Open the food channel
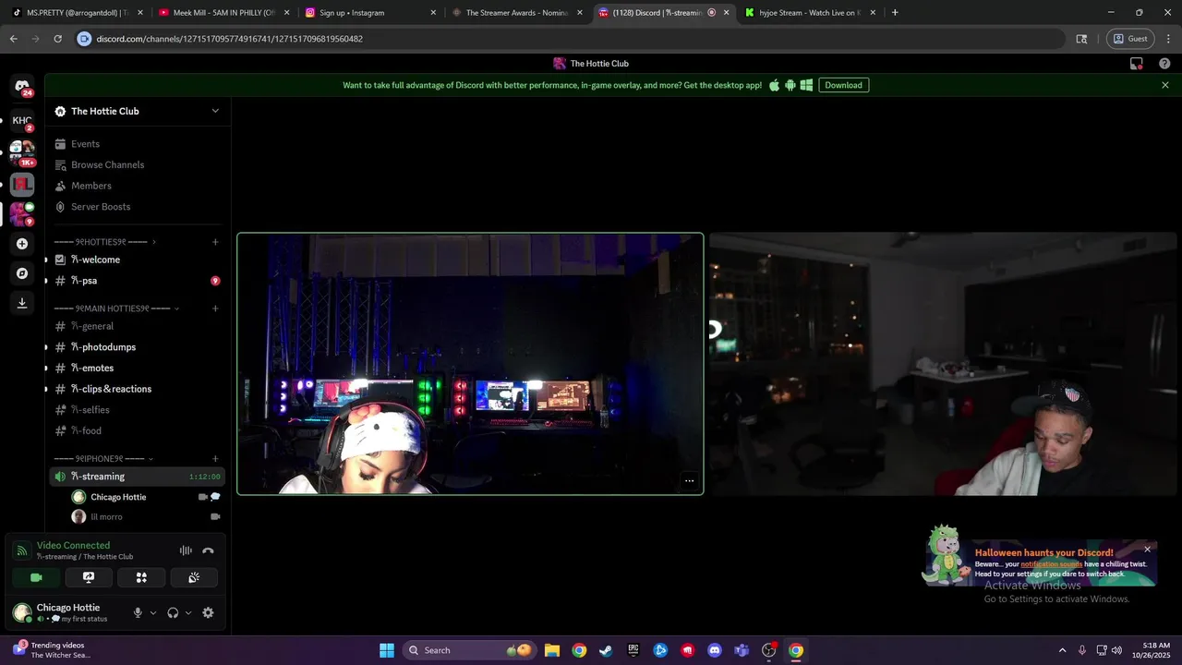This screenshot has height=665, width=1182. click(x=137, y=430)
